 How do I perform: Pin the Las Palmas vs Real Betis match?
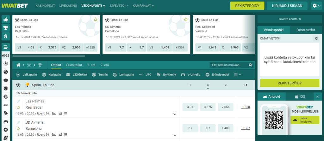[x=18, y=101]
